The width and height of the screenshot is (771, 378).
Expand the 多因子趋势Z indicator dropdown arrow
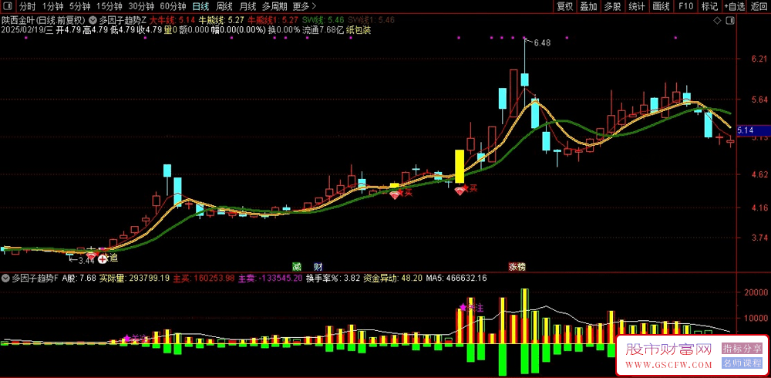pyautogui.click(x=93, y=21)
